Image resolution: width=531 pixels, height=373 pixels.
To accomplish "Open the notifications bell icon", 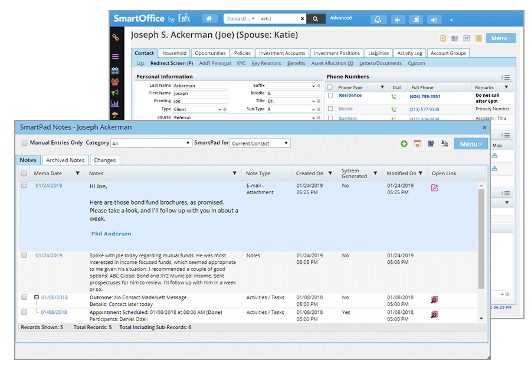I will [x=378, y=19].
